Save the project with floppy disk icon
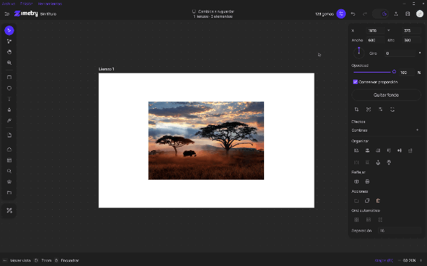The height and width of the screenshot is (266, 427). click(x=408, y=14)
